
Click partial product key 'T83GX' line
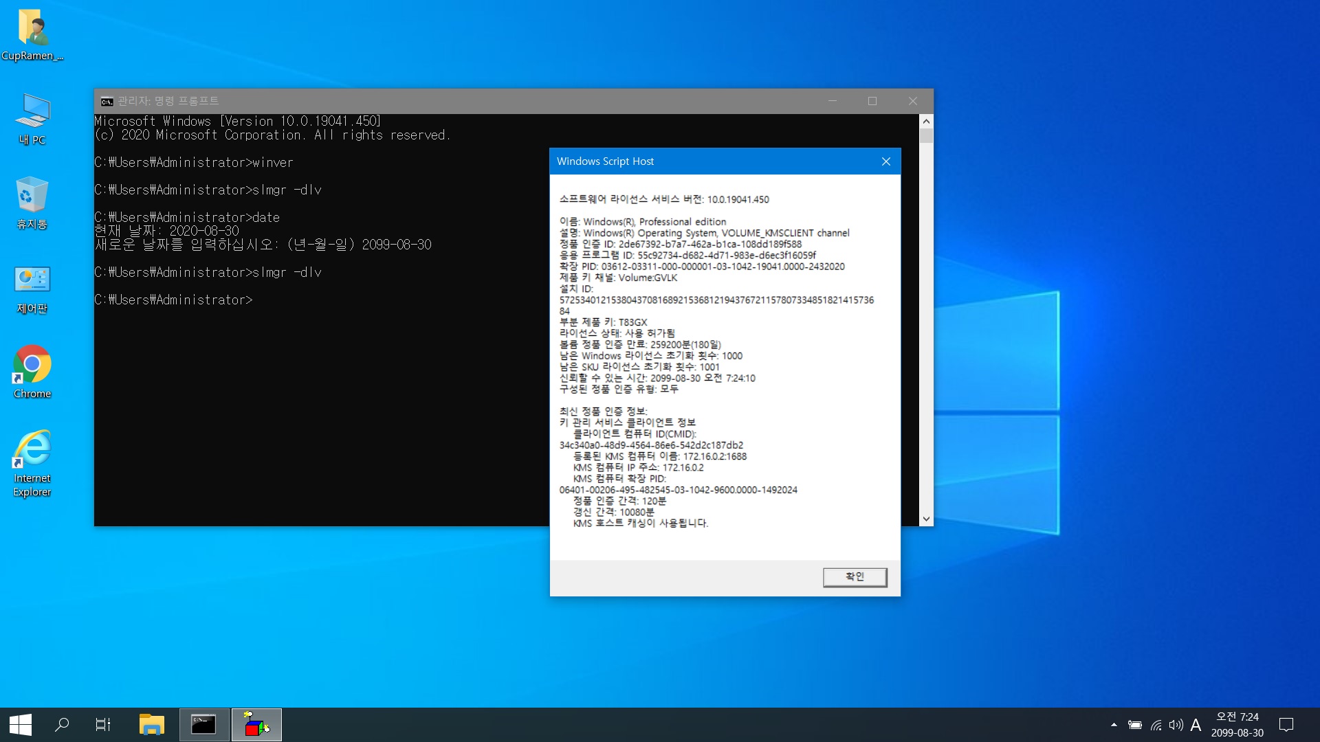(x=603, y=322)
